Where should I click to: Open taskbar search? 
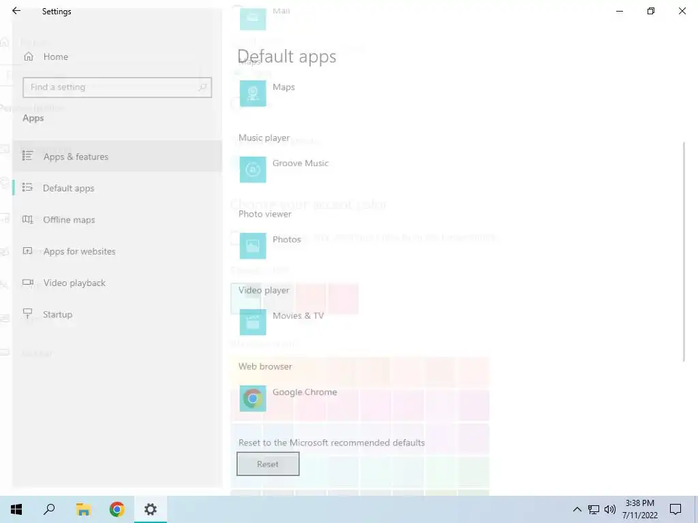click(x=49, y=509)
